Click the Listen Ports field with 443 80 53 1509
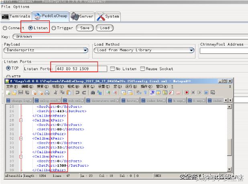 81,69
